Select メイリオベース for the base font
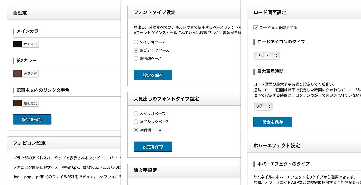This screenshot has height=185, width=361. point(136,42)
